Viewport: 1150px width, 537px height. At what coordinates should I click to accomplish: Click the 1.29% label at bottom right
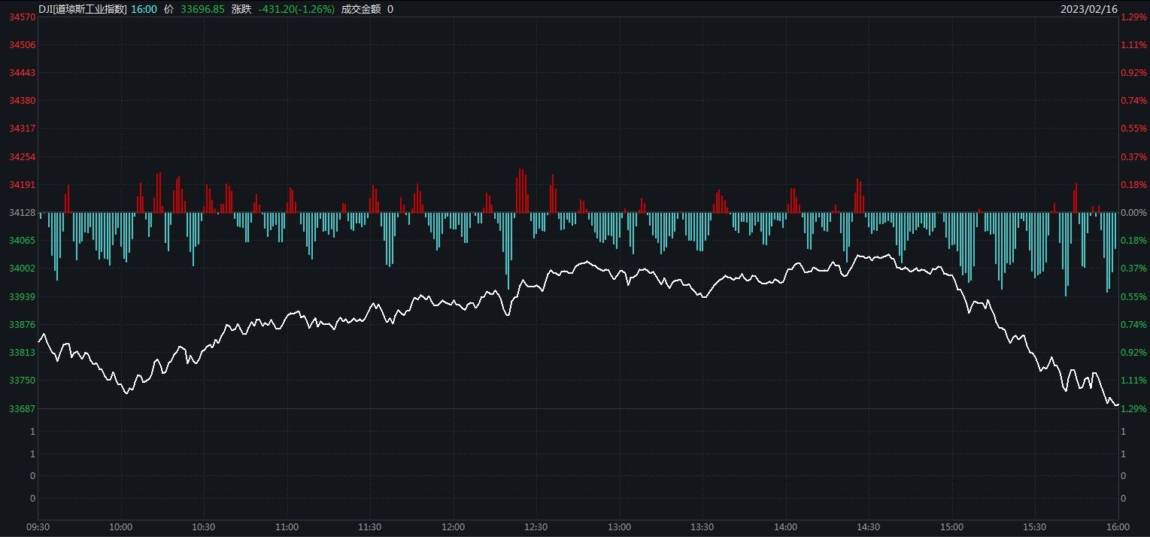(1133, 408)
